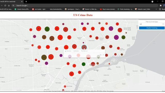The width and height of the screenshot is (165, 93).
Task: Dock the cluster popup
Action: click(x=101, y=55)
